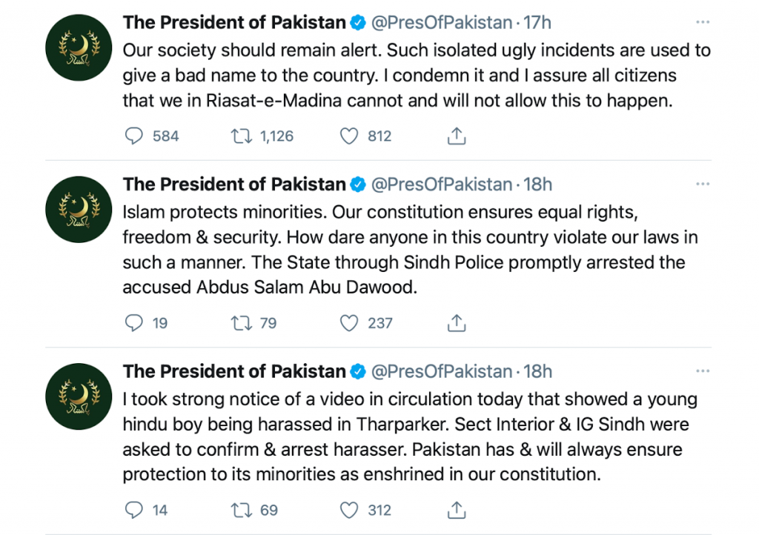Open 'The President of Pakistan' name on second tweet
759x535 pixels.
(x=234, y=184)
